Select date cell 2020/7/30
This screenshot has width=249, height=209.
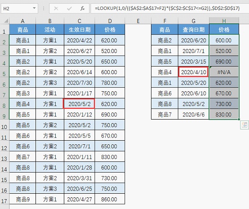80,83
